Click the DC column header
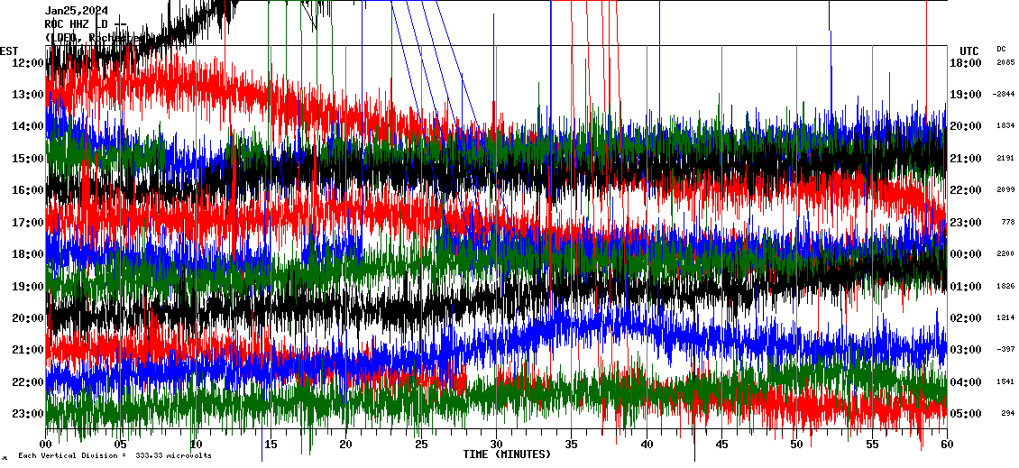 pos(1001,49)
